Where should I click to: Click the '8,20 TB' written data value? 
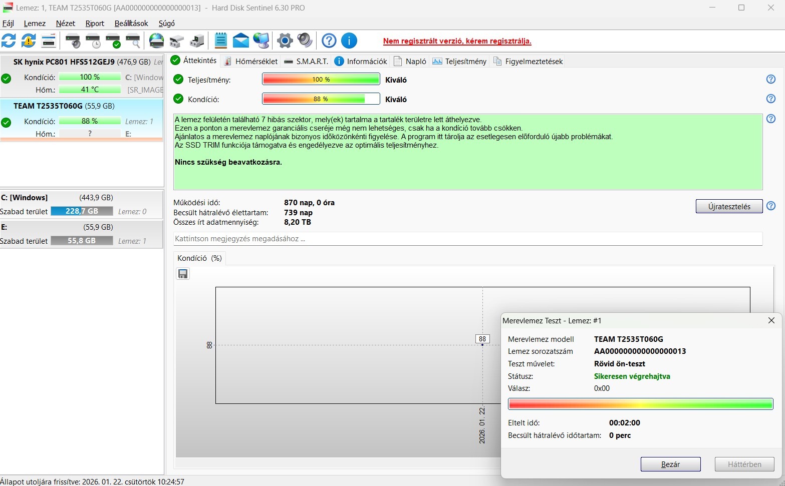click(298, 222)
